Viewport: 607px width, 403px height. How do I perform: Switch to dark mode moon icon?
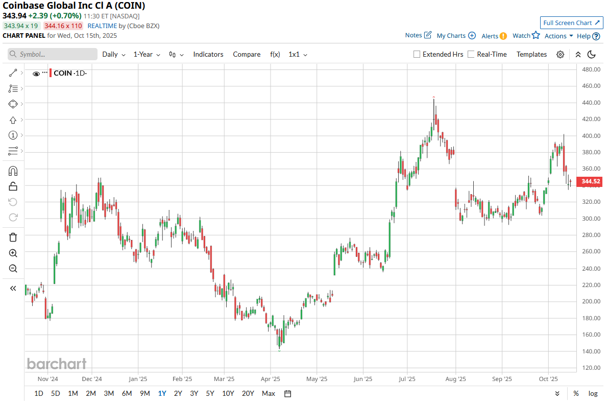[592, 55]
